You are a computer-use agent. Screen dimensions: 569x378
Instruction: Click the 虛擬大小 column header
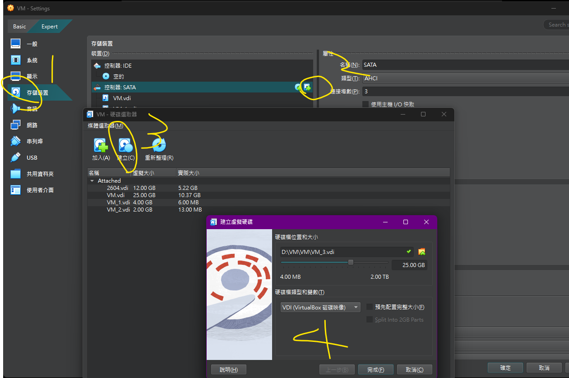(153, 173)
